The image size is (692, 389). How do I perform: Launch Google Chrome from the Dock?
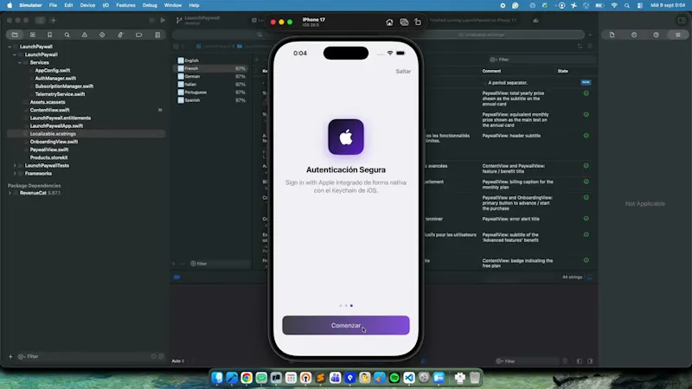click(247, 378)
